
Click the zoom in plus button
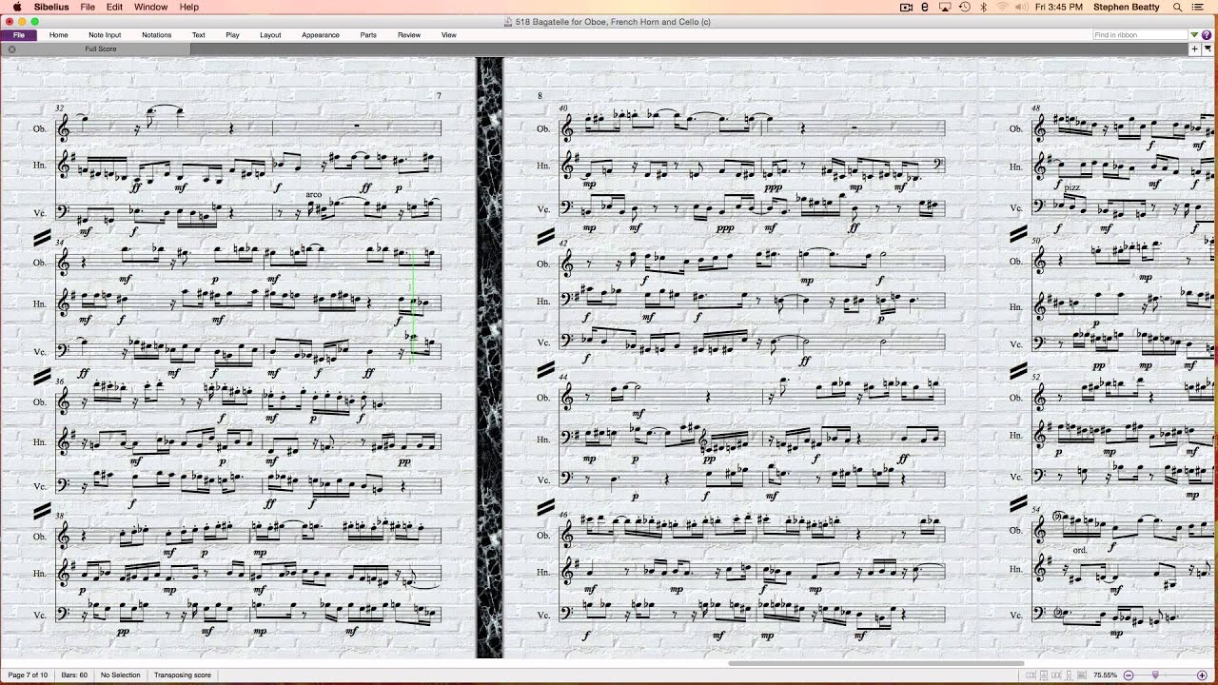click(x=1202, y=675)
